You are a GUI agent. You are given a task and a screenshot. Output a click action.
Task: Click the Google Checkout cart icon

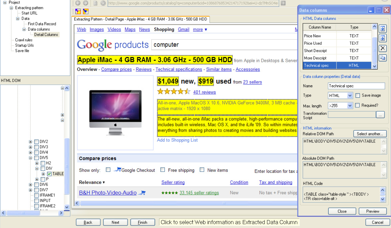click(x=117, y=170)
